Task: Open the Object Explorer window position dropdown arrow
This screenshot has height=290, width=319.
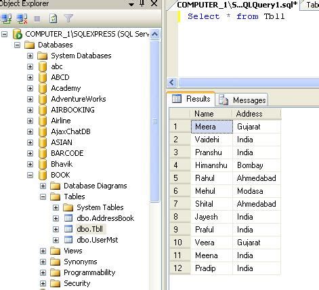Action: [131, 4]
